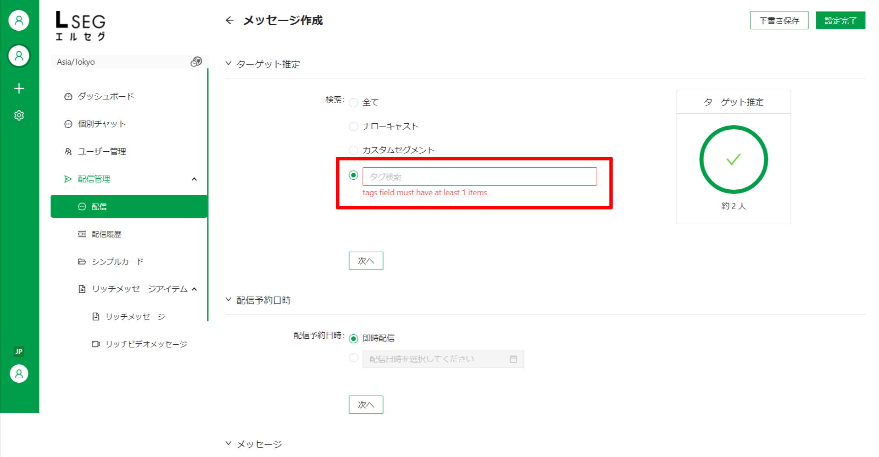The height and width of the screenshot is (457, 879).
Task: Click the 設定完了 button
Action: pos(840,20)
